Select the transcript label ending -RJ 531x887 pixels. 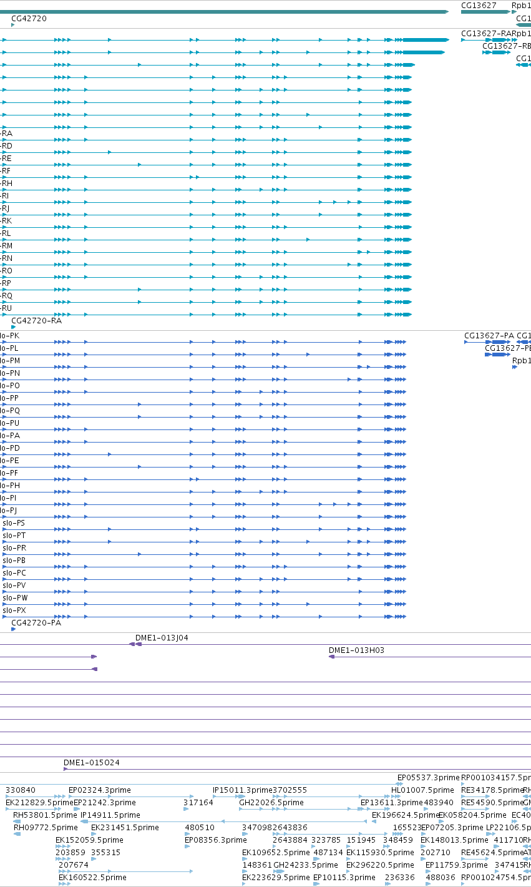[6, 208]
